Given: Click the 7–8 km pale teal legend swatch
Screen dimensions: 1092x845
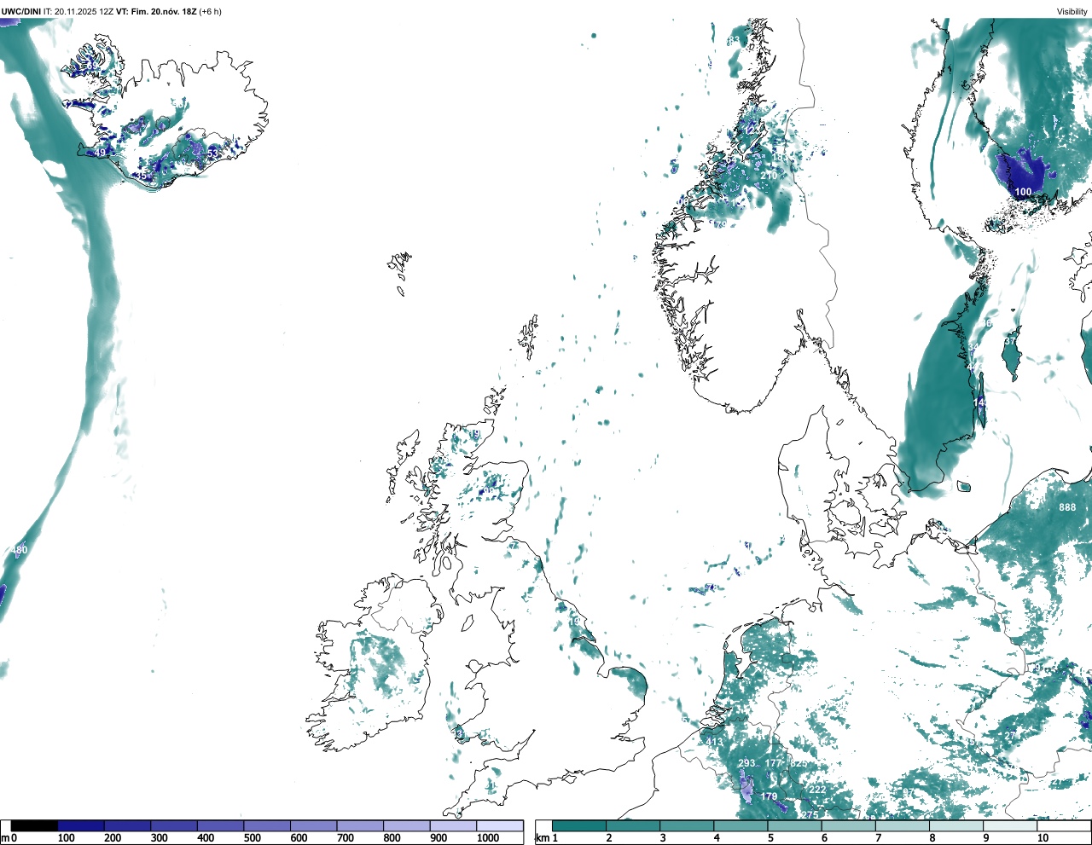Looking at the screenshot, I should click(903, 825).
